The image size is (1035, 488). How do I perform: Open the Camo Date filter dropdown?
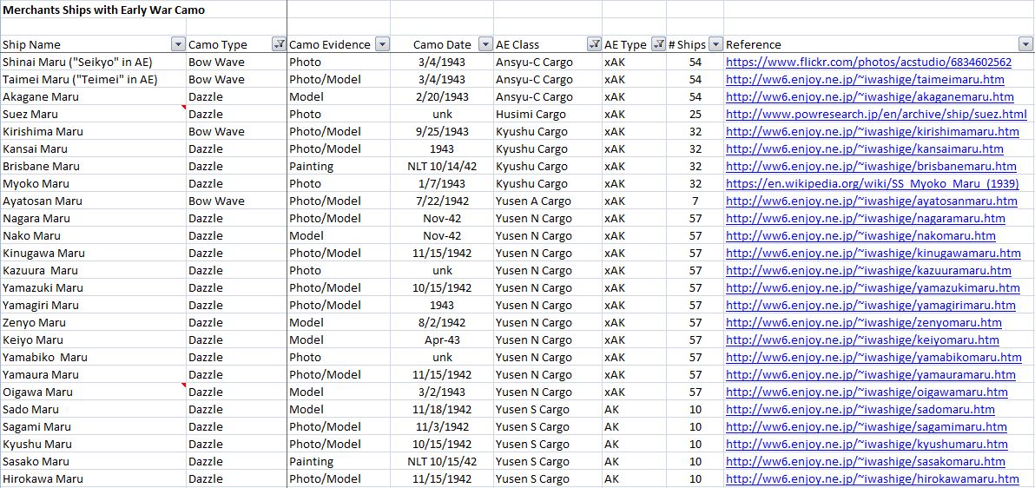click(x=485, y=44)
